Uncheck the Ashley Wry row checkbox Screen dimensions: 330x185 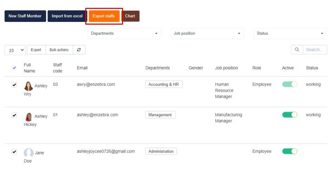pos(14,85)
